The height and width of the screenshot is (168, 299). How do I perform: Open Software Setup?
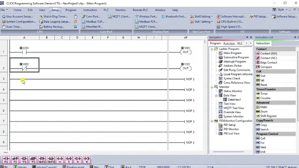pos(284,16)
